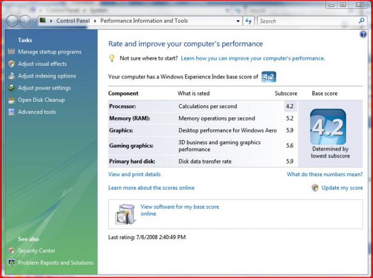Click Calculations per second text
Viewport: 373px width, 278px height.
[207, 106]
